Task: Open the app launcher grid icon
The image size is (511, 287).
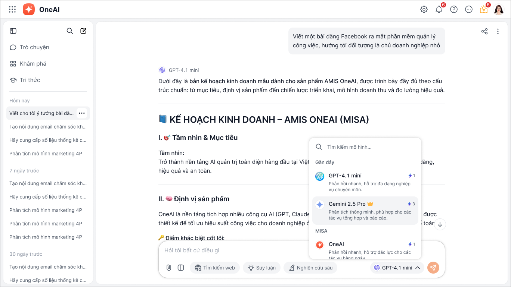Action: pos(12,10)
